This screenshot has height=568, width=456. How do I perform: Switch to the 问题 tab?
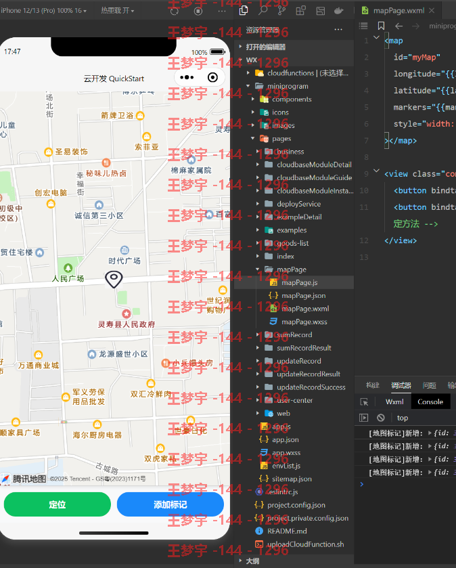click(x=429, y=385)
